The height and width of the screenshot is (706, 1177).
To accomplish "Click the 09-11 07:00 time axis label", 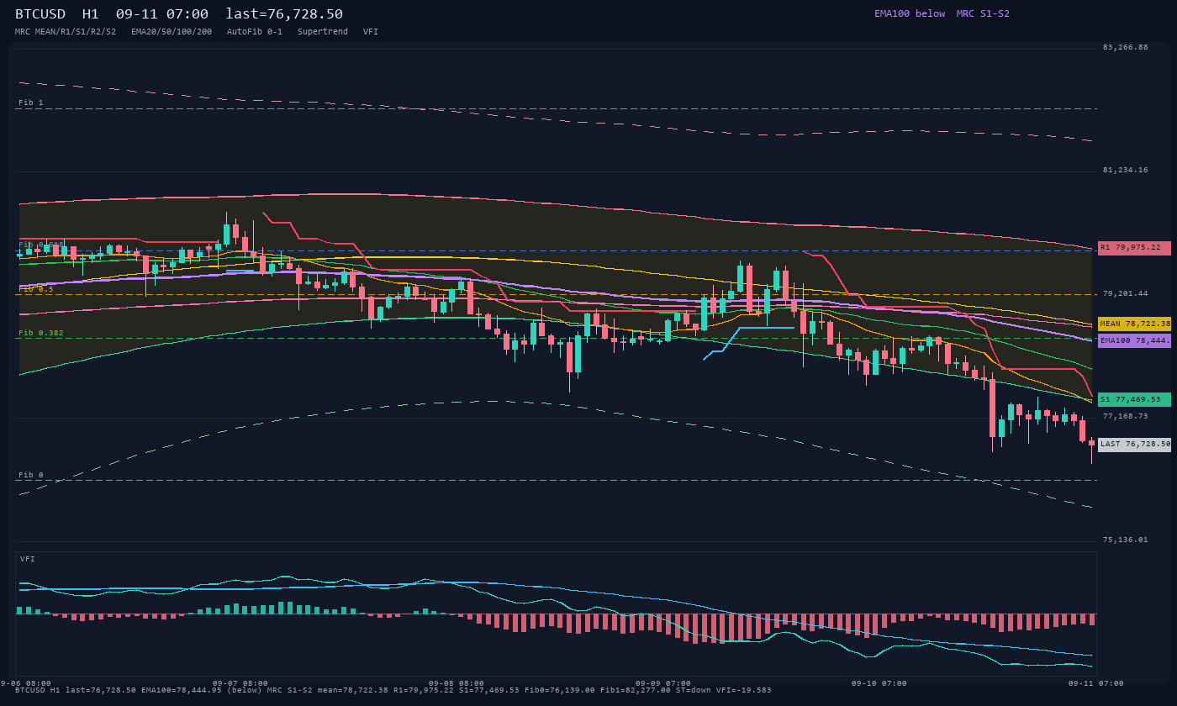I will tap(1096, 683).
